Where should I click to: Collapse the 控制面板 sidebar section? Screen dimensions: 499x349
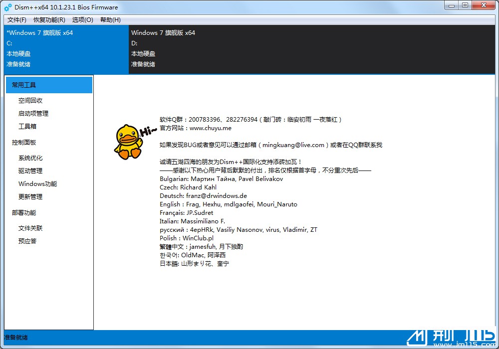[x=24, y=143]
